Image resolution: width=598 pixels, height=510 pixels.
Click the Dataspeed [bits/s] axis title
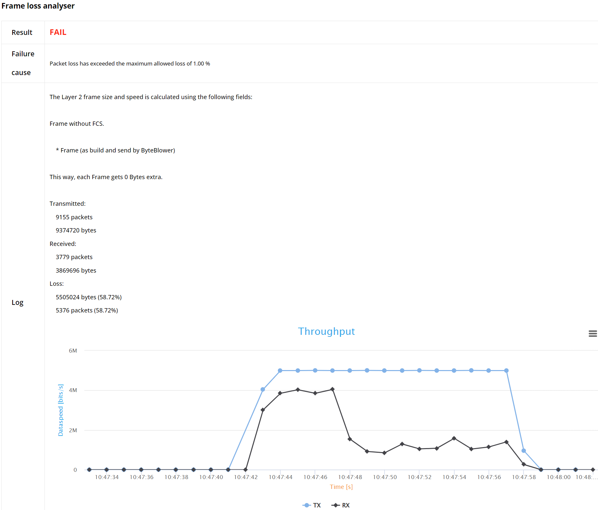[61, 410]
